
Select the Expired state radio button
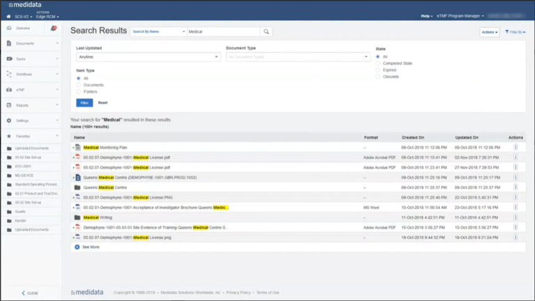point(378,70)
